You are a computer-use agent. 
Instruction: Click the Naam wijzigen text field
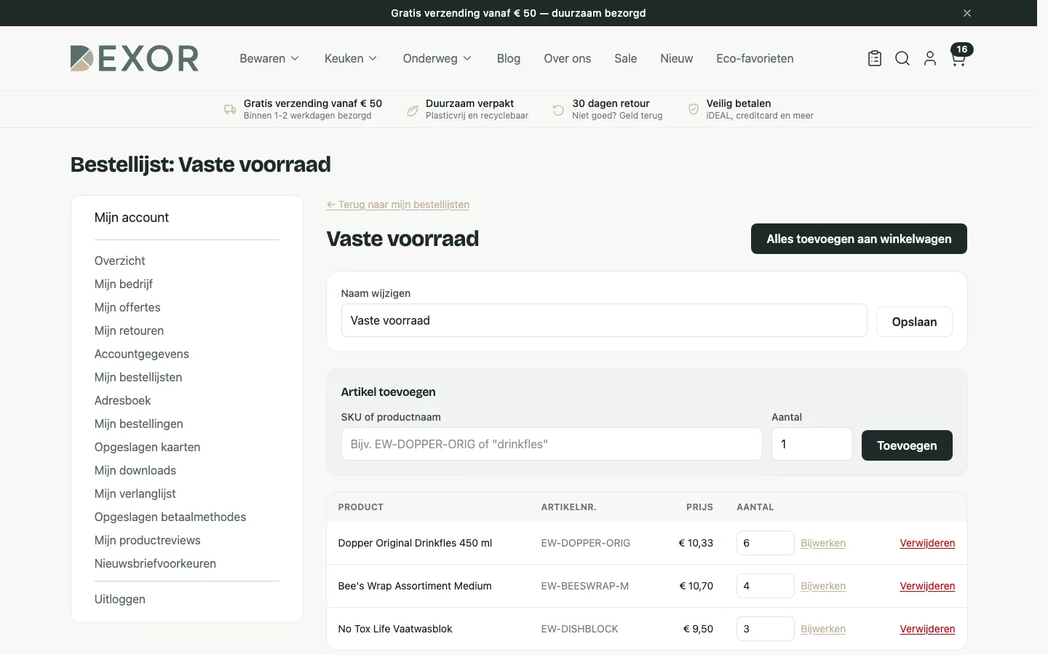pos(604,320)
